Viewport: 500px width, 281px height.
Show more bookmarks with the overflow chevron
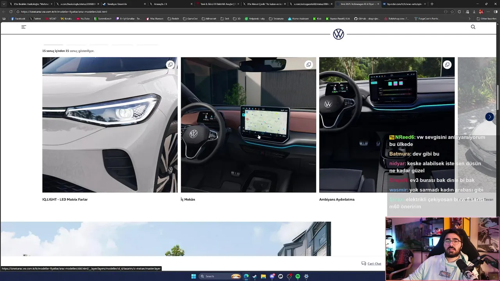tap(470, 18)
